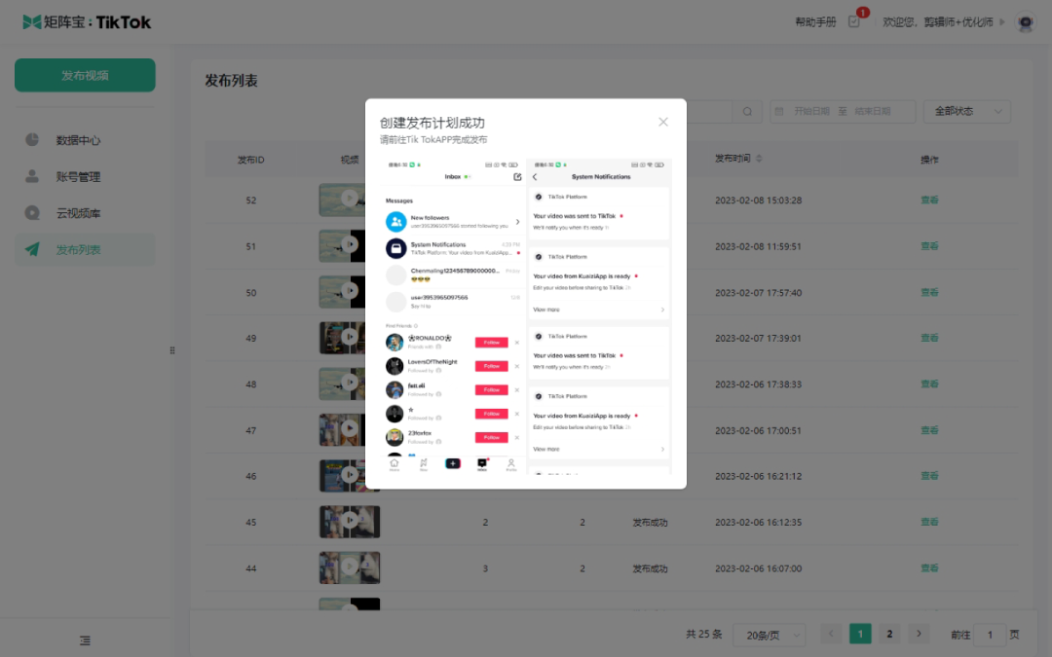
Task: Click the user avatar icon
Action: click(x=1025, y=22)
